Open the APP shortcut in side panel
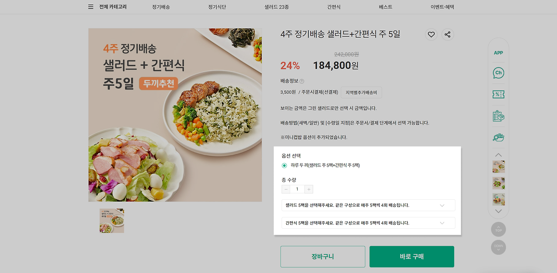Screen dimensions: 557x273 (498, 53)
